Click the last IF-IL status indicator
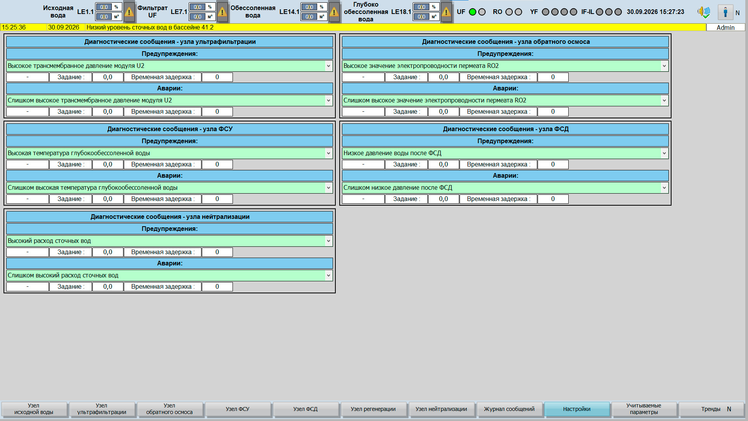Image resolution: width=748 pixels, height=421 pixels. click(x=618, y=12)
